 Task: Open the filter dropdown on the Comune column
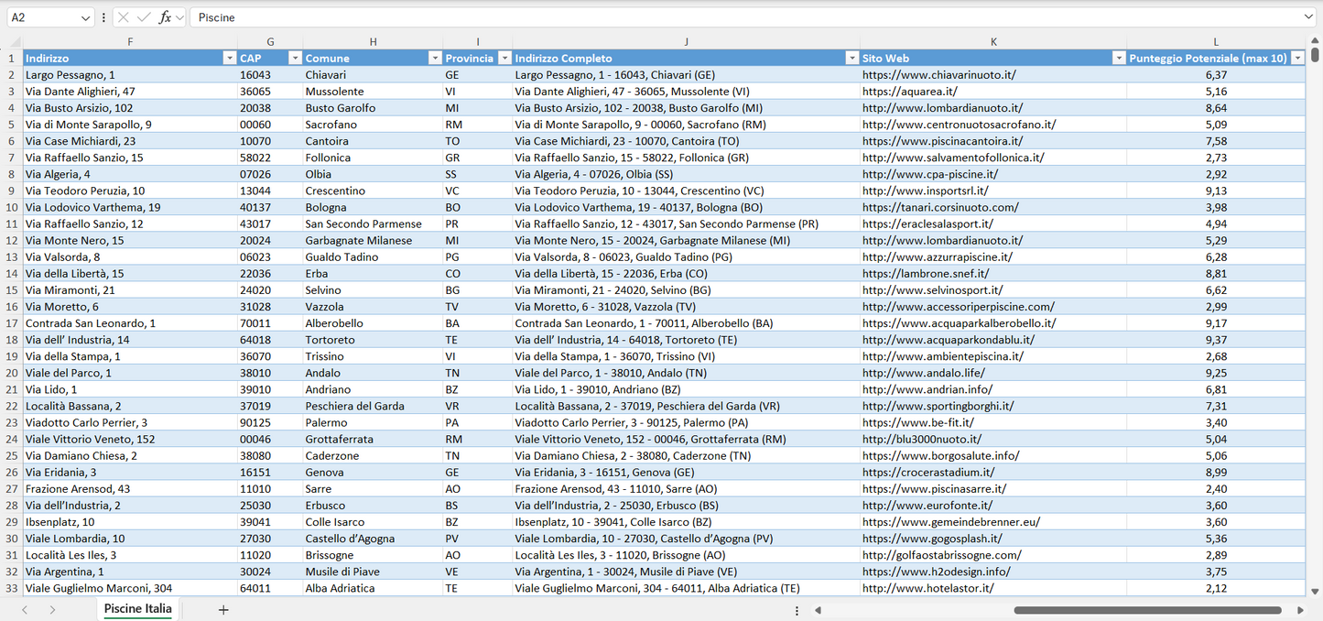point(435,57)
